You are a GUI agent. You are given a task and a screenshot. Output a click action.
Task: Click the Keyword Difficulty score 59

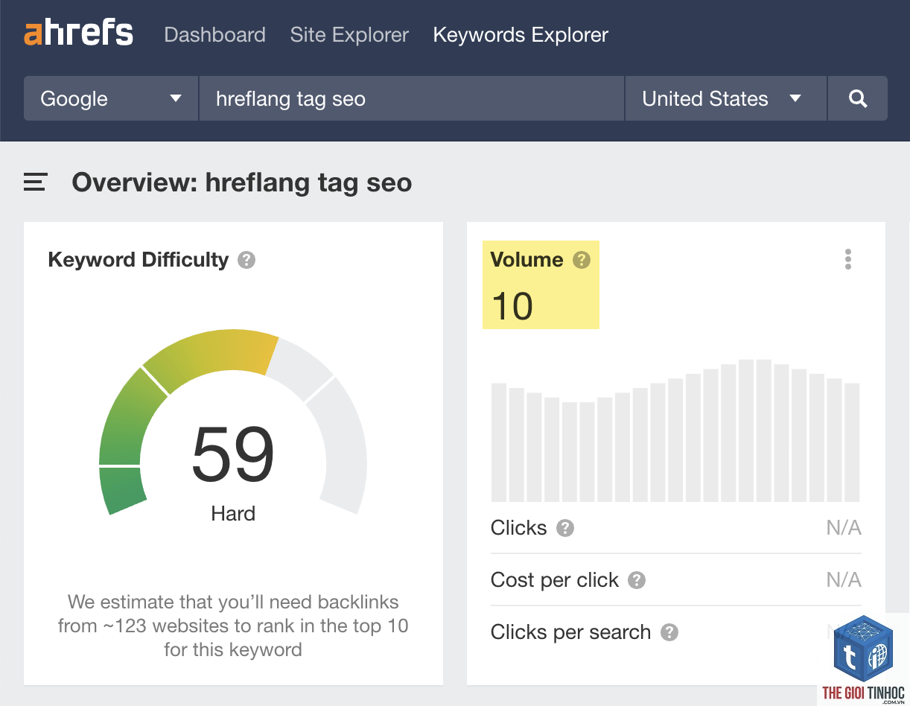pos(233,454)
